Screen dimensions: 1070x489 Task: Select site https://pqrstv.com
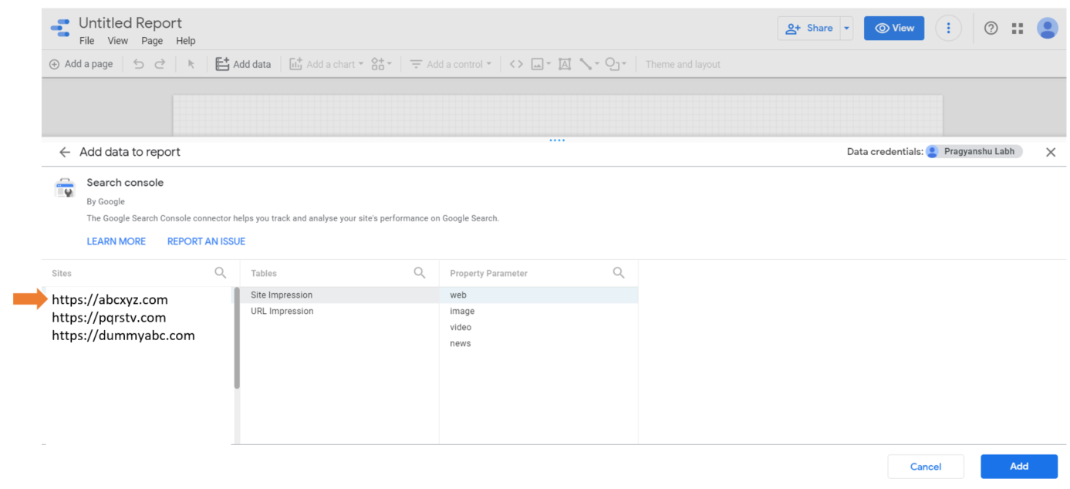click(109, 317)
